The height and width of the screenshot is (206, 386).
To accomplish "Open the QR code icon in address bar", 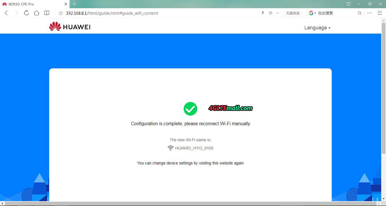I will tap(270, 13).
